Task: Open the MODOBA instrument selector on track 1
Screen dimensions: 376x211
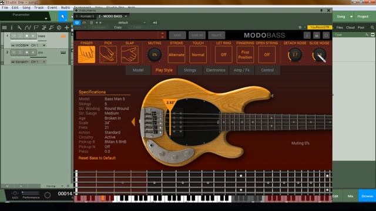Action: 20,45
